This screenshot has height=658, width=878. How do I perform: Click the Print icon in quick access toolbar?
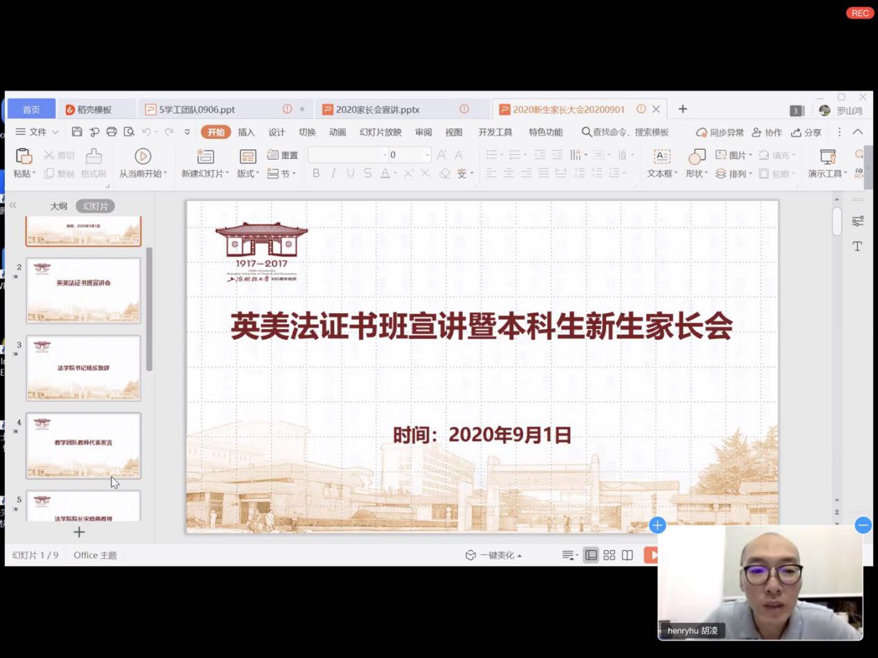click(111, 132)
